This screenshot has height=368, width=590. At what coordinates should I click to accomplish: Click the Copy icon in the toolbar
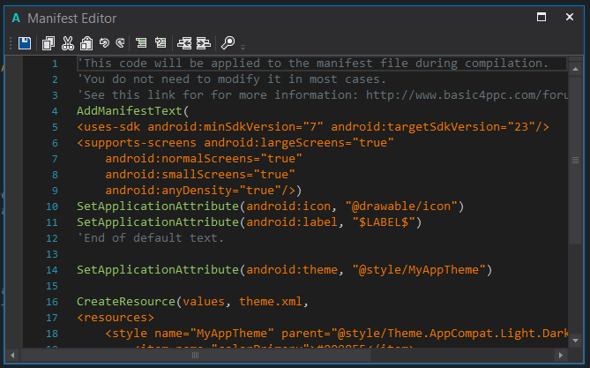[49, 43]
